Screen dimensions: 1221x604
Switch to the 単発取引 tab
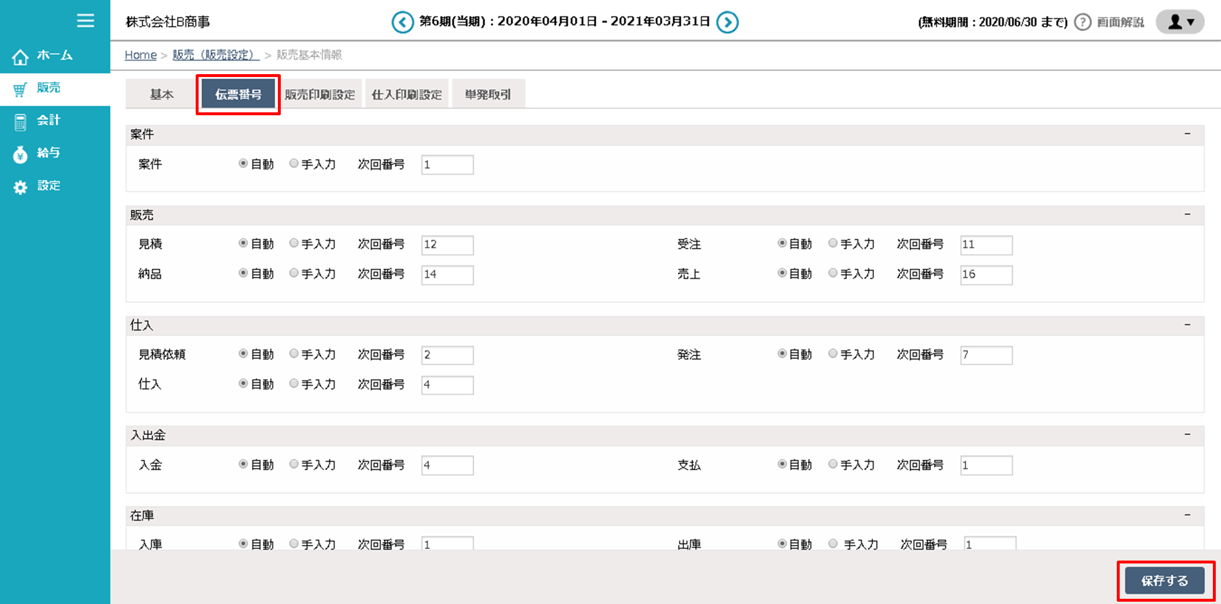pos(488,94)
